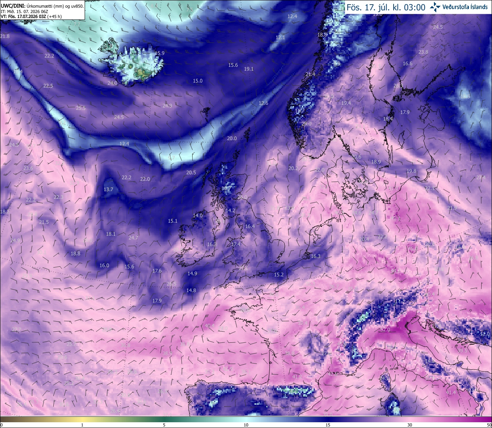Select the yellow legend region near value 1
This screenshot has height=428, width=492.
82,419
